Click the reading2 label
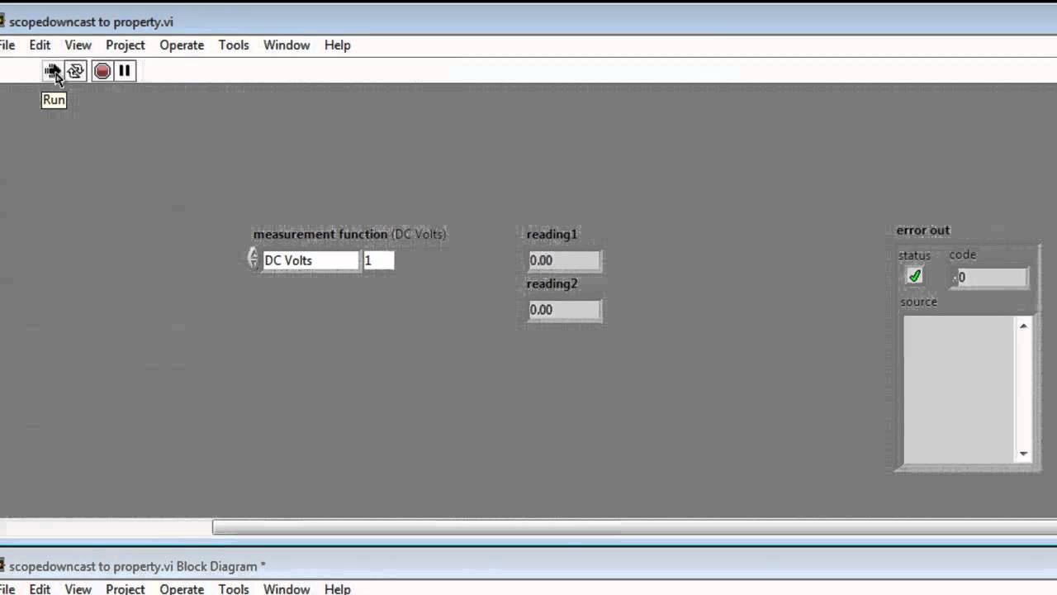This screenshot has width=1057, height=595. (x=552, y=283)
